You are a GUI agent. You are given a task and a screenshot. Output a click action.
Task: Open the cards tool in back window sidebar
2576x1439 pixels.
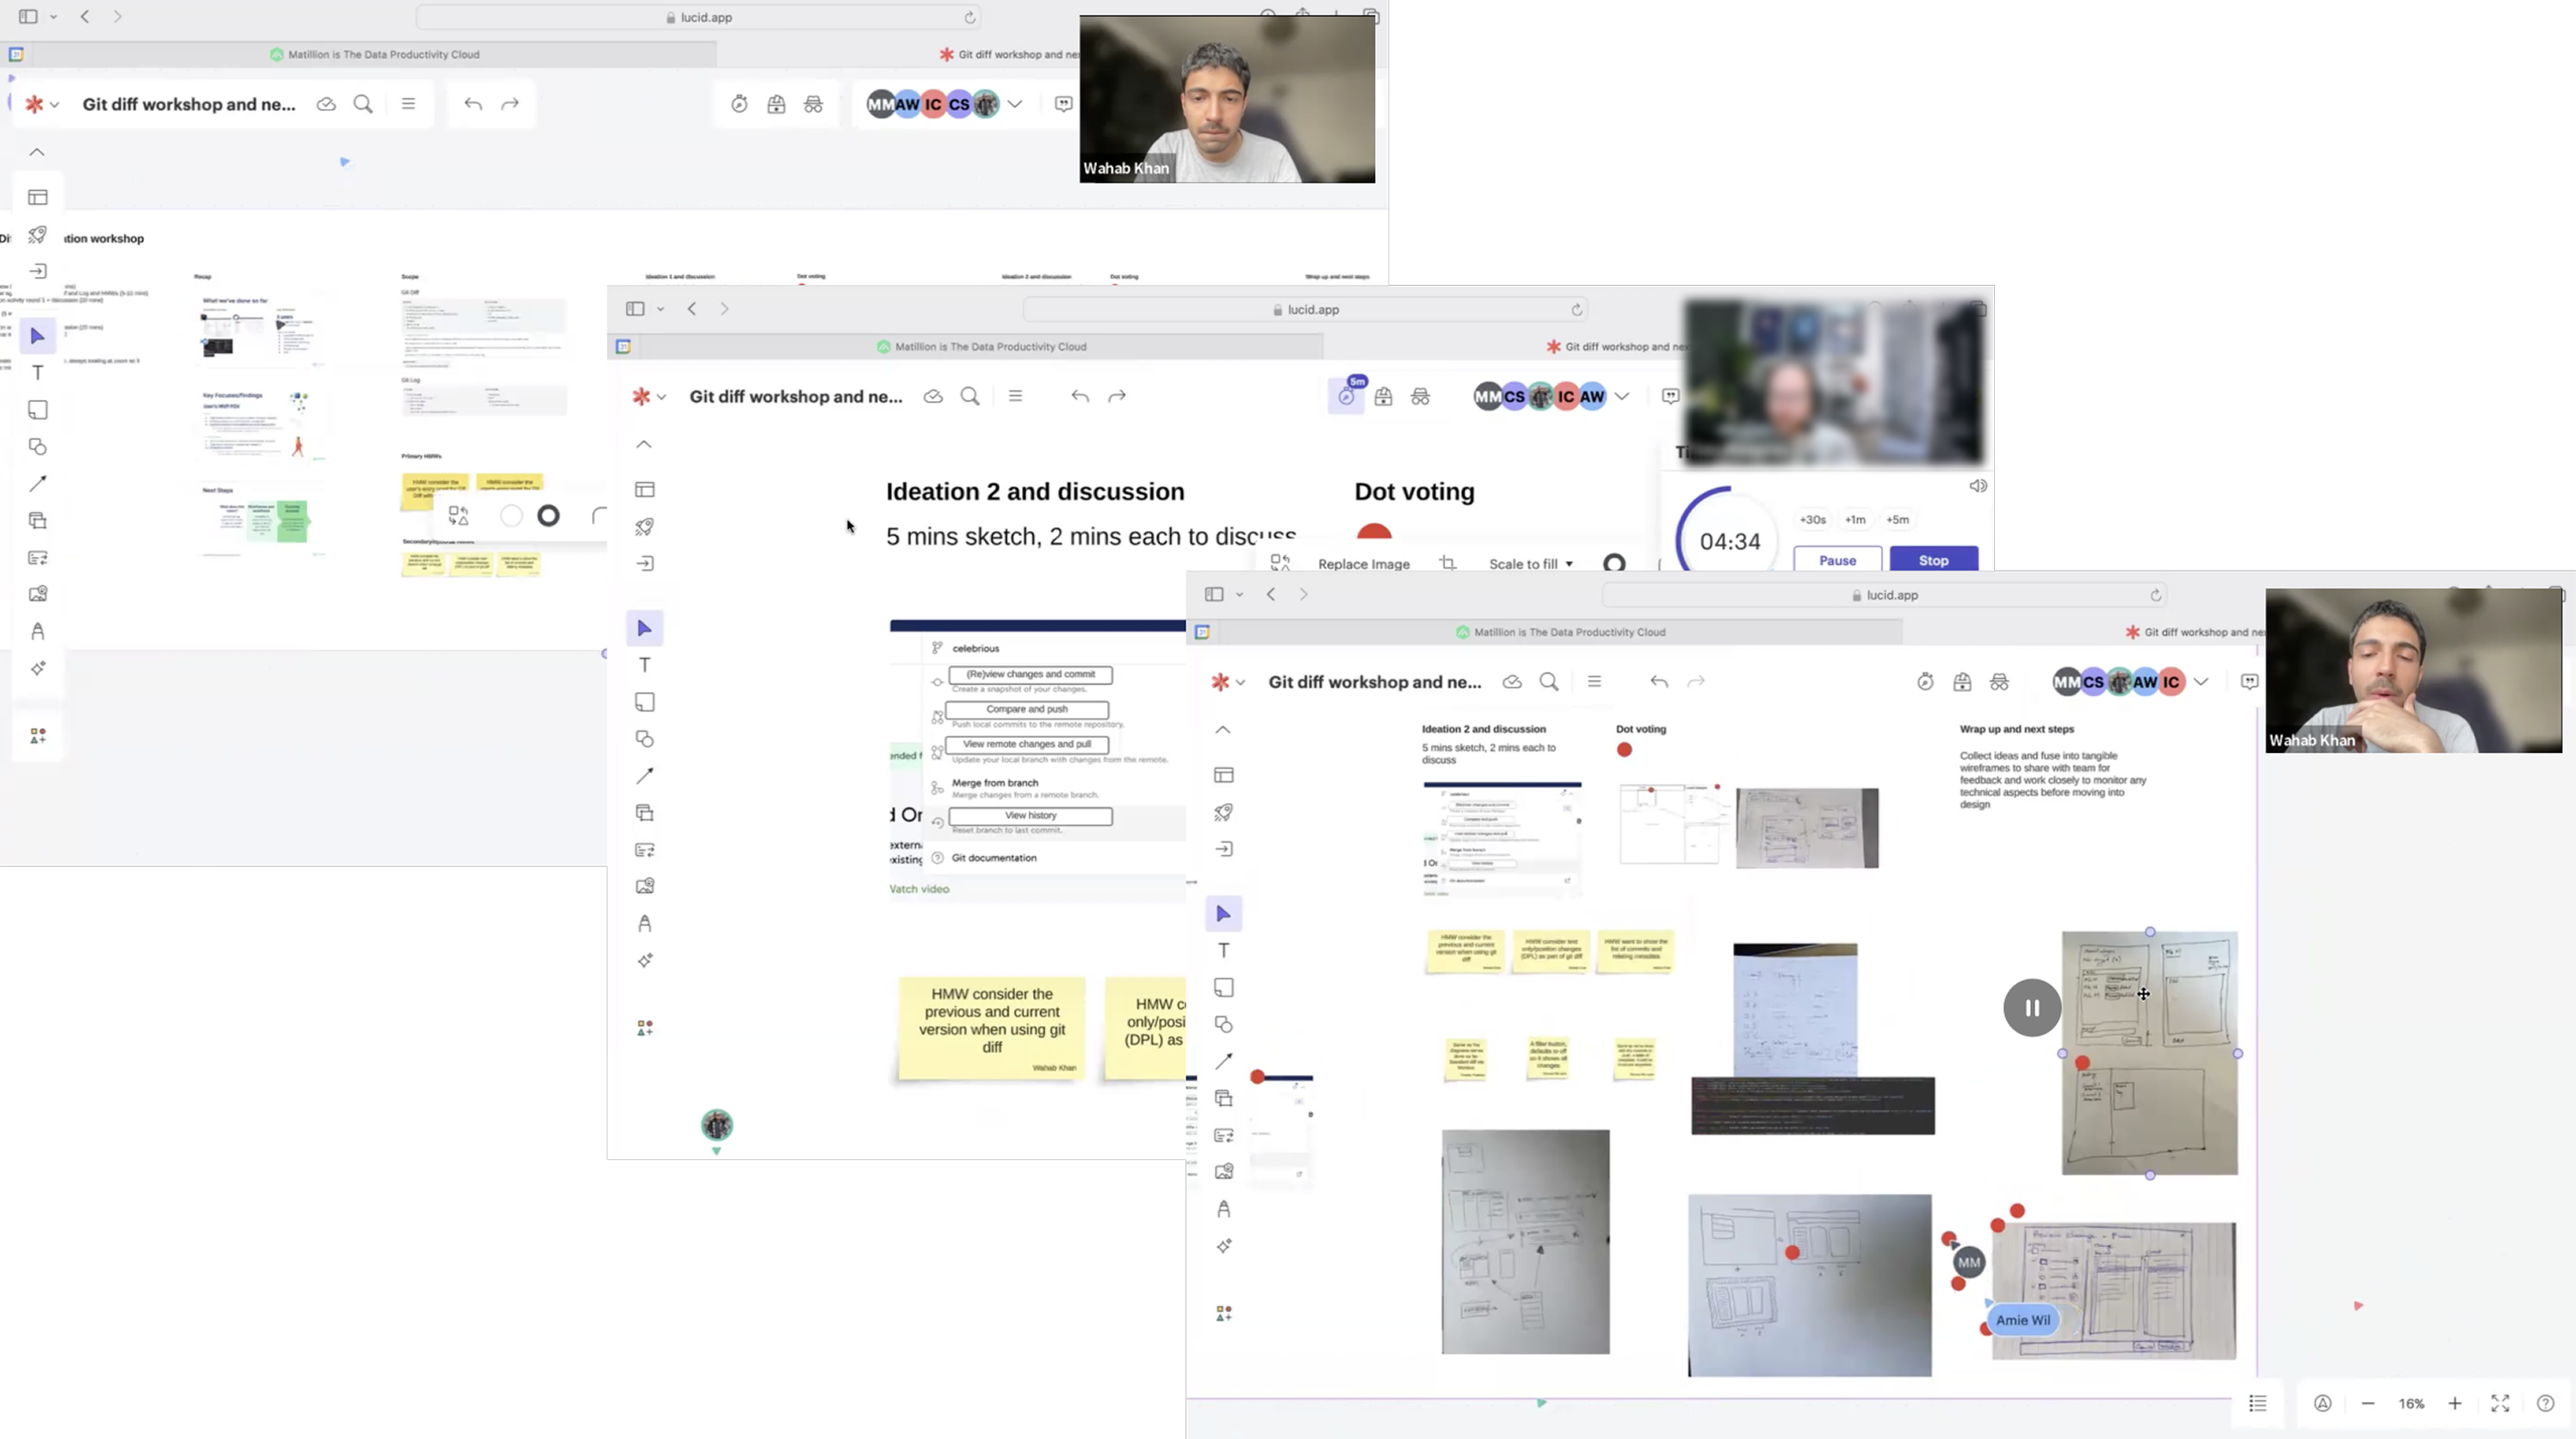38,558
